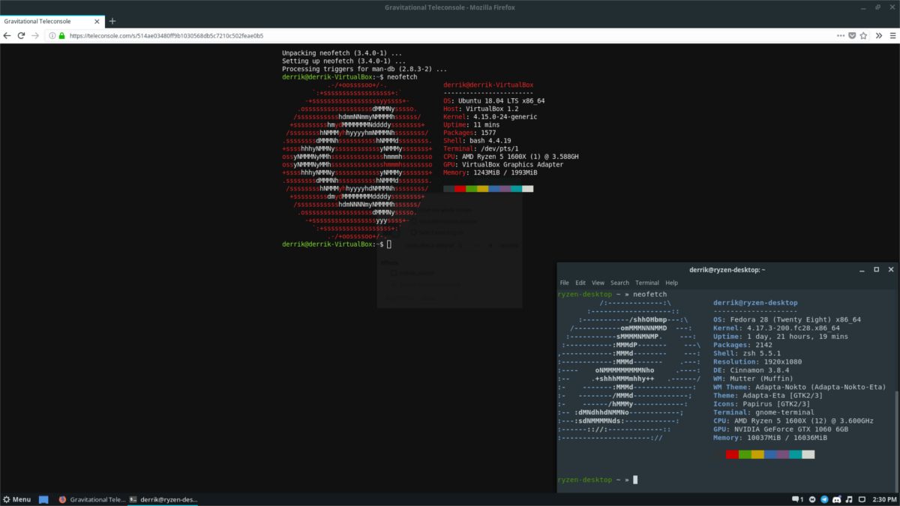Viewport: 900px width, 506px height.
Task: Click the shield update tray icon
Action: (x=814, y=499)
